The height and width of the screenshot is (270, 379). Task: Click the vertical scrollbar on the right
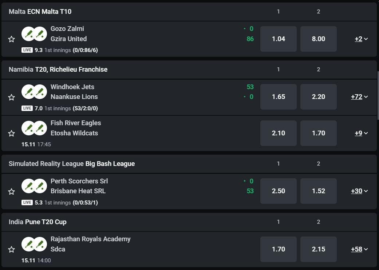[x=378, y=95]
